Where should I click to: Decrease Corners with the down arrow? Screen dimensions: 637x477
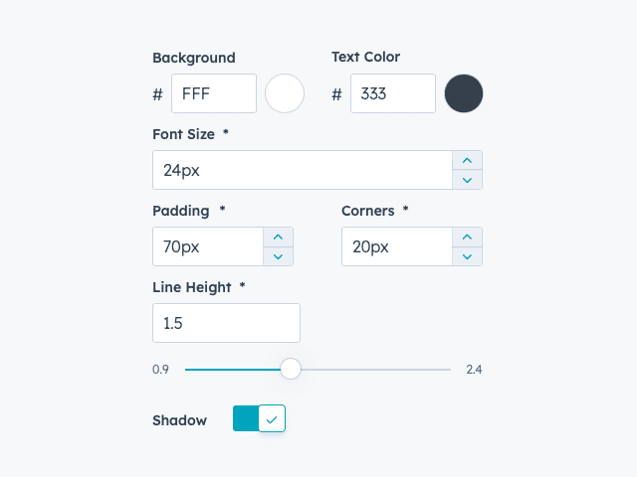click(x=467, y=256)
